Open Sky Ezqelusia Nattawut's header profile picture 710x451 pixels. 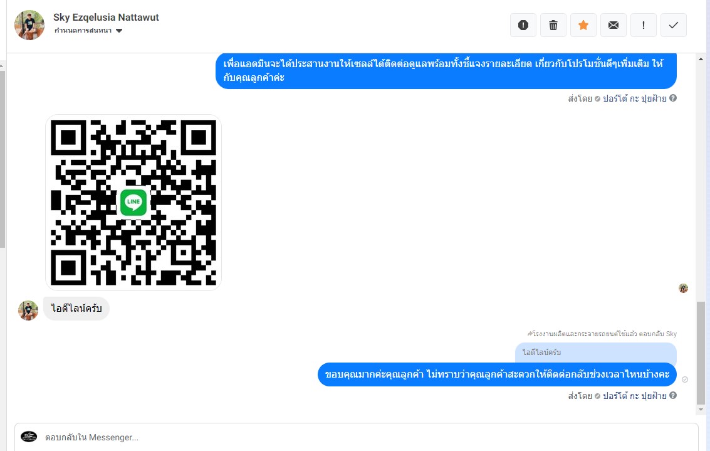pyautogui.click(x=29, y=25)
